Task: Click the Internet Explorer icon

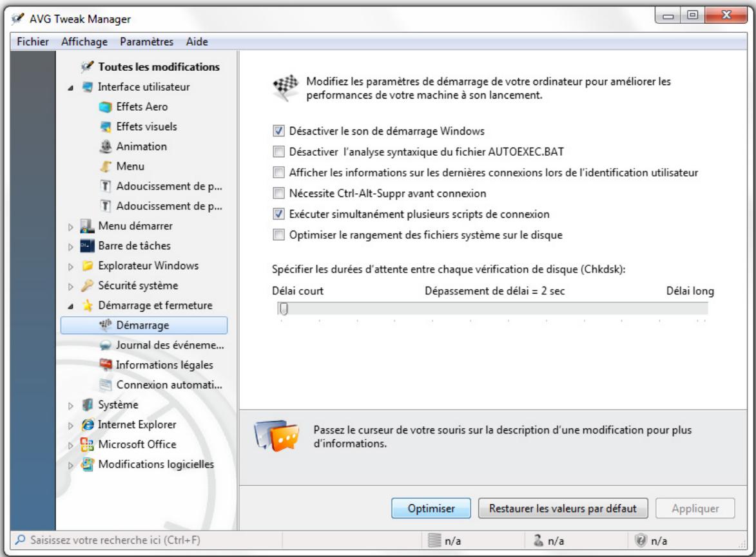Action: coord(87,424)
